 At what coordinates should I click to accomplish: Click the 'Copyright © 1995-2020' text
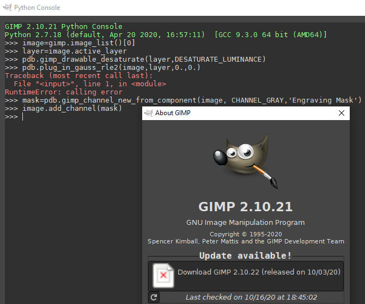coord(246,234)
